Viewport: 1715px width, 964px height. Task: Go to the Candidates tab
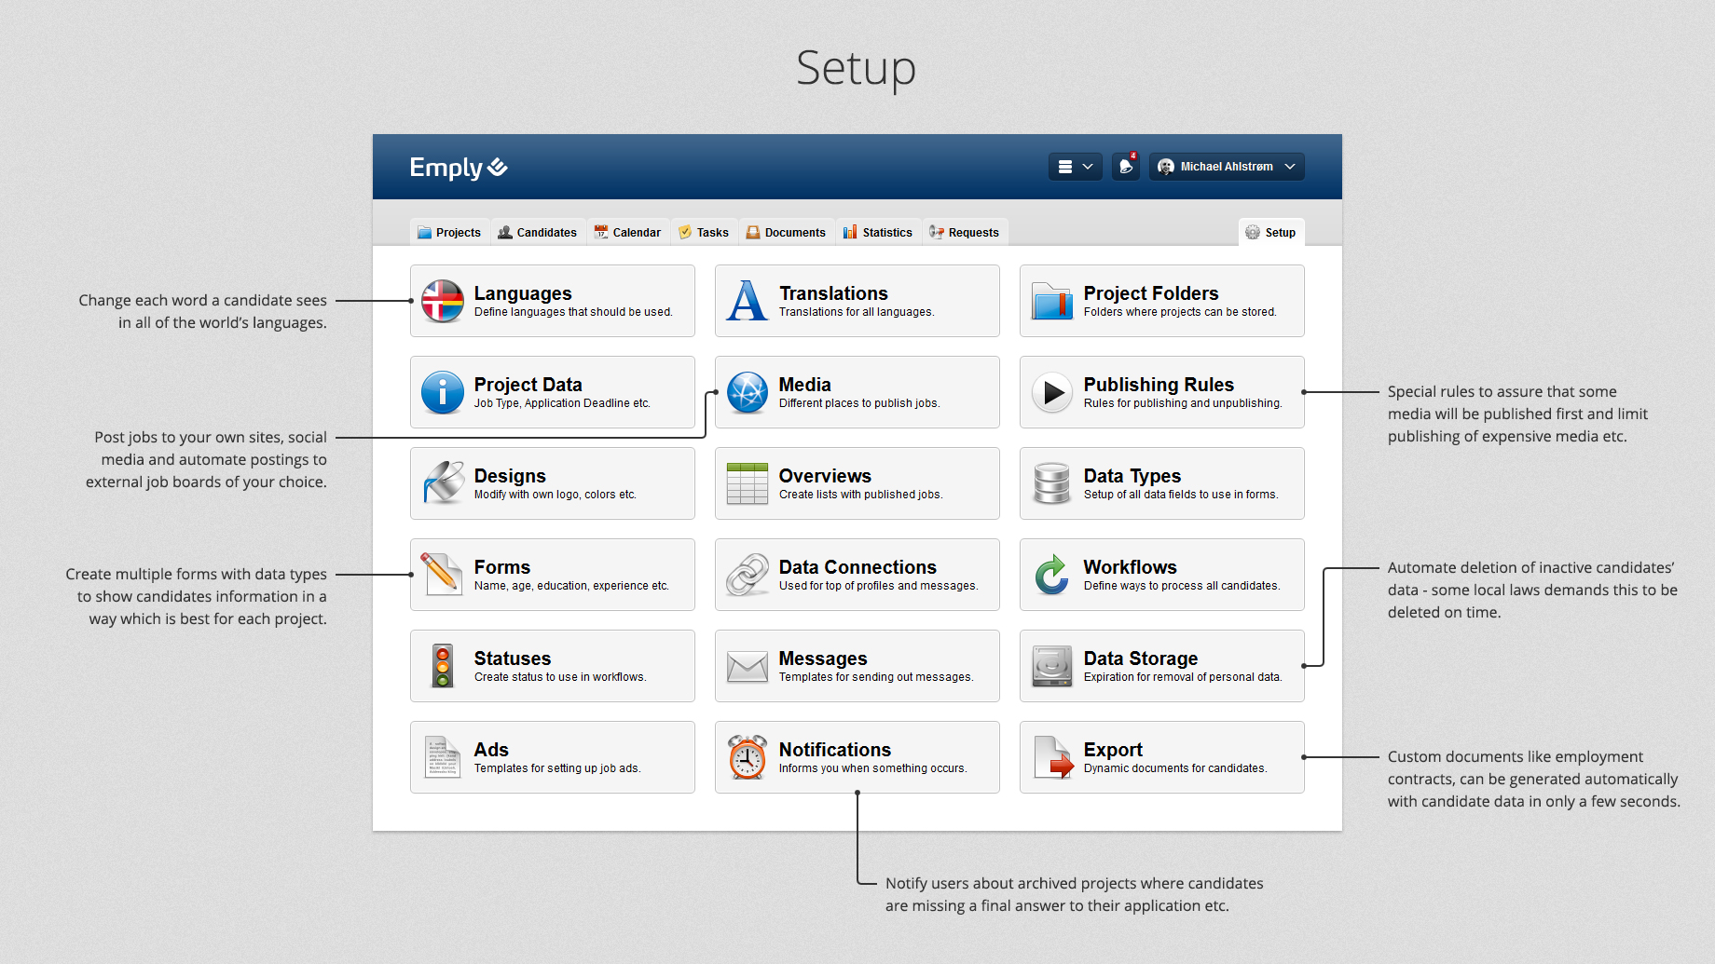[x=538, y=233]
